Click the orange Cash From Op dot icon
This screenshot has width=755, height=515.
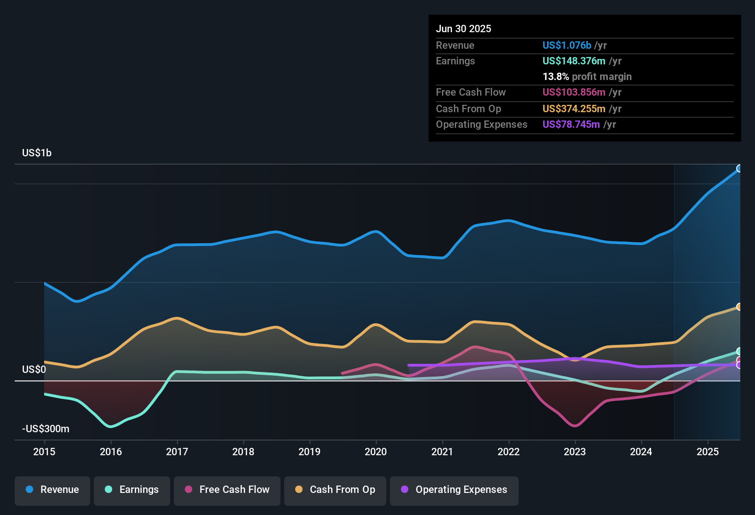(x=298, y=490)
